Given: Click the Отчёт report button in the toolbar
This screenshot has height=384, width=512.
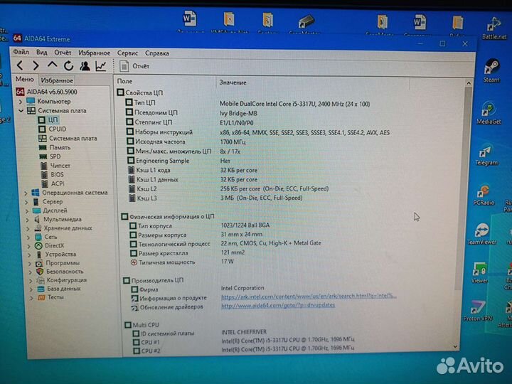Looking at the screenshot, I should [135, 66].
